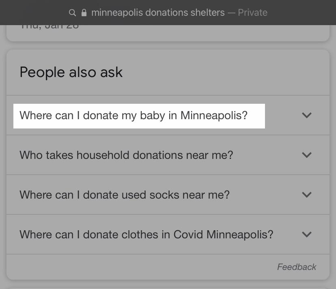Tap the chevron beside the baby donation question
Screen dimensions: 336x289
(x=307, y=116)
